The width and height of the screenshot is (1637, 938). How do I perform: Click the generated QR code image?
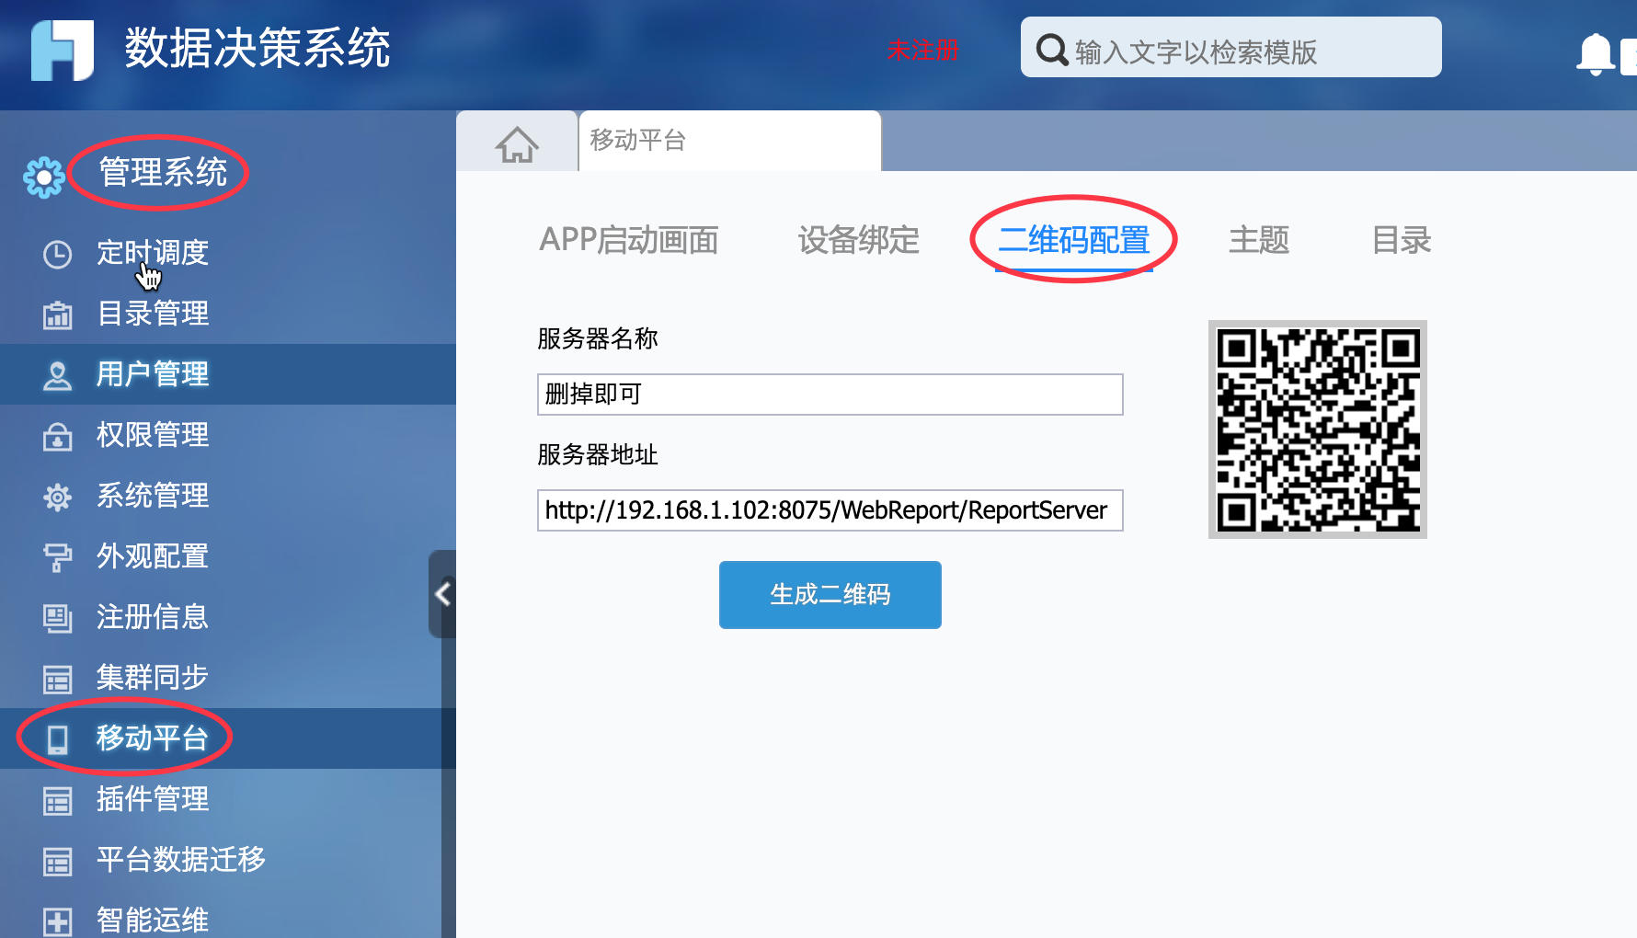tap(1318, 429)
